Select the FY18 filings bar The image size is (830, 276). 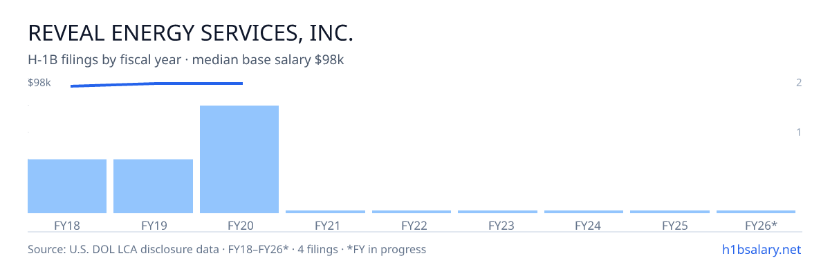[x=67, y=186]
